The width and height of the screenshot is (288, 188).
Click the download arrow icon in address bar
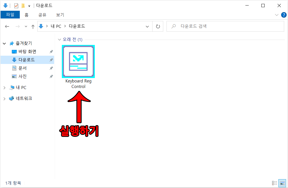[x=41, y=26]
